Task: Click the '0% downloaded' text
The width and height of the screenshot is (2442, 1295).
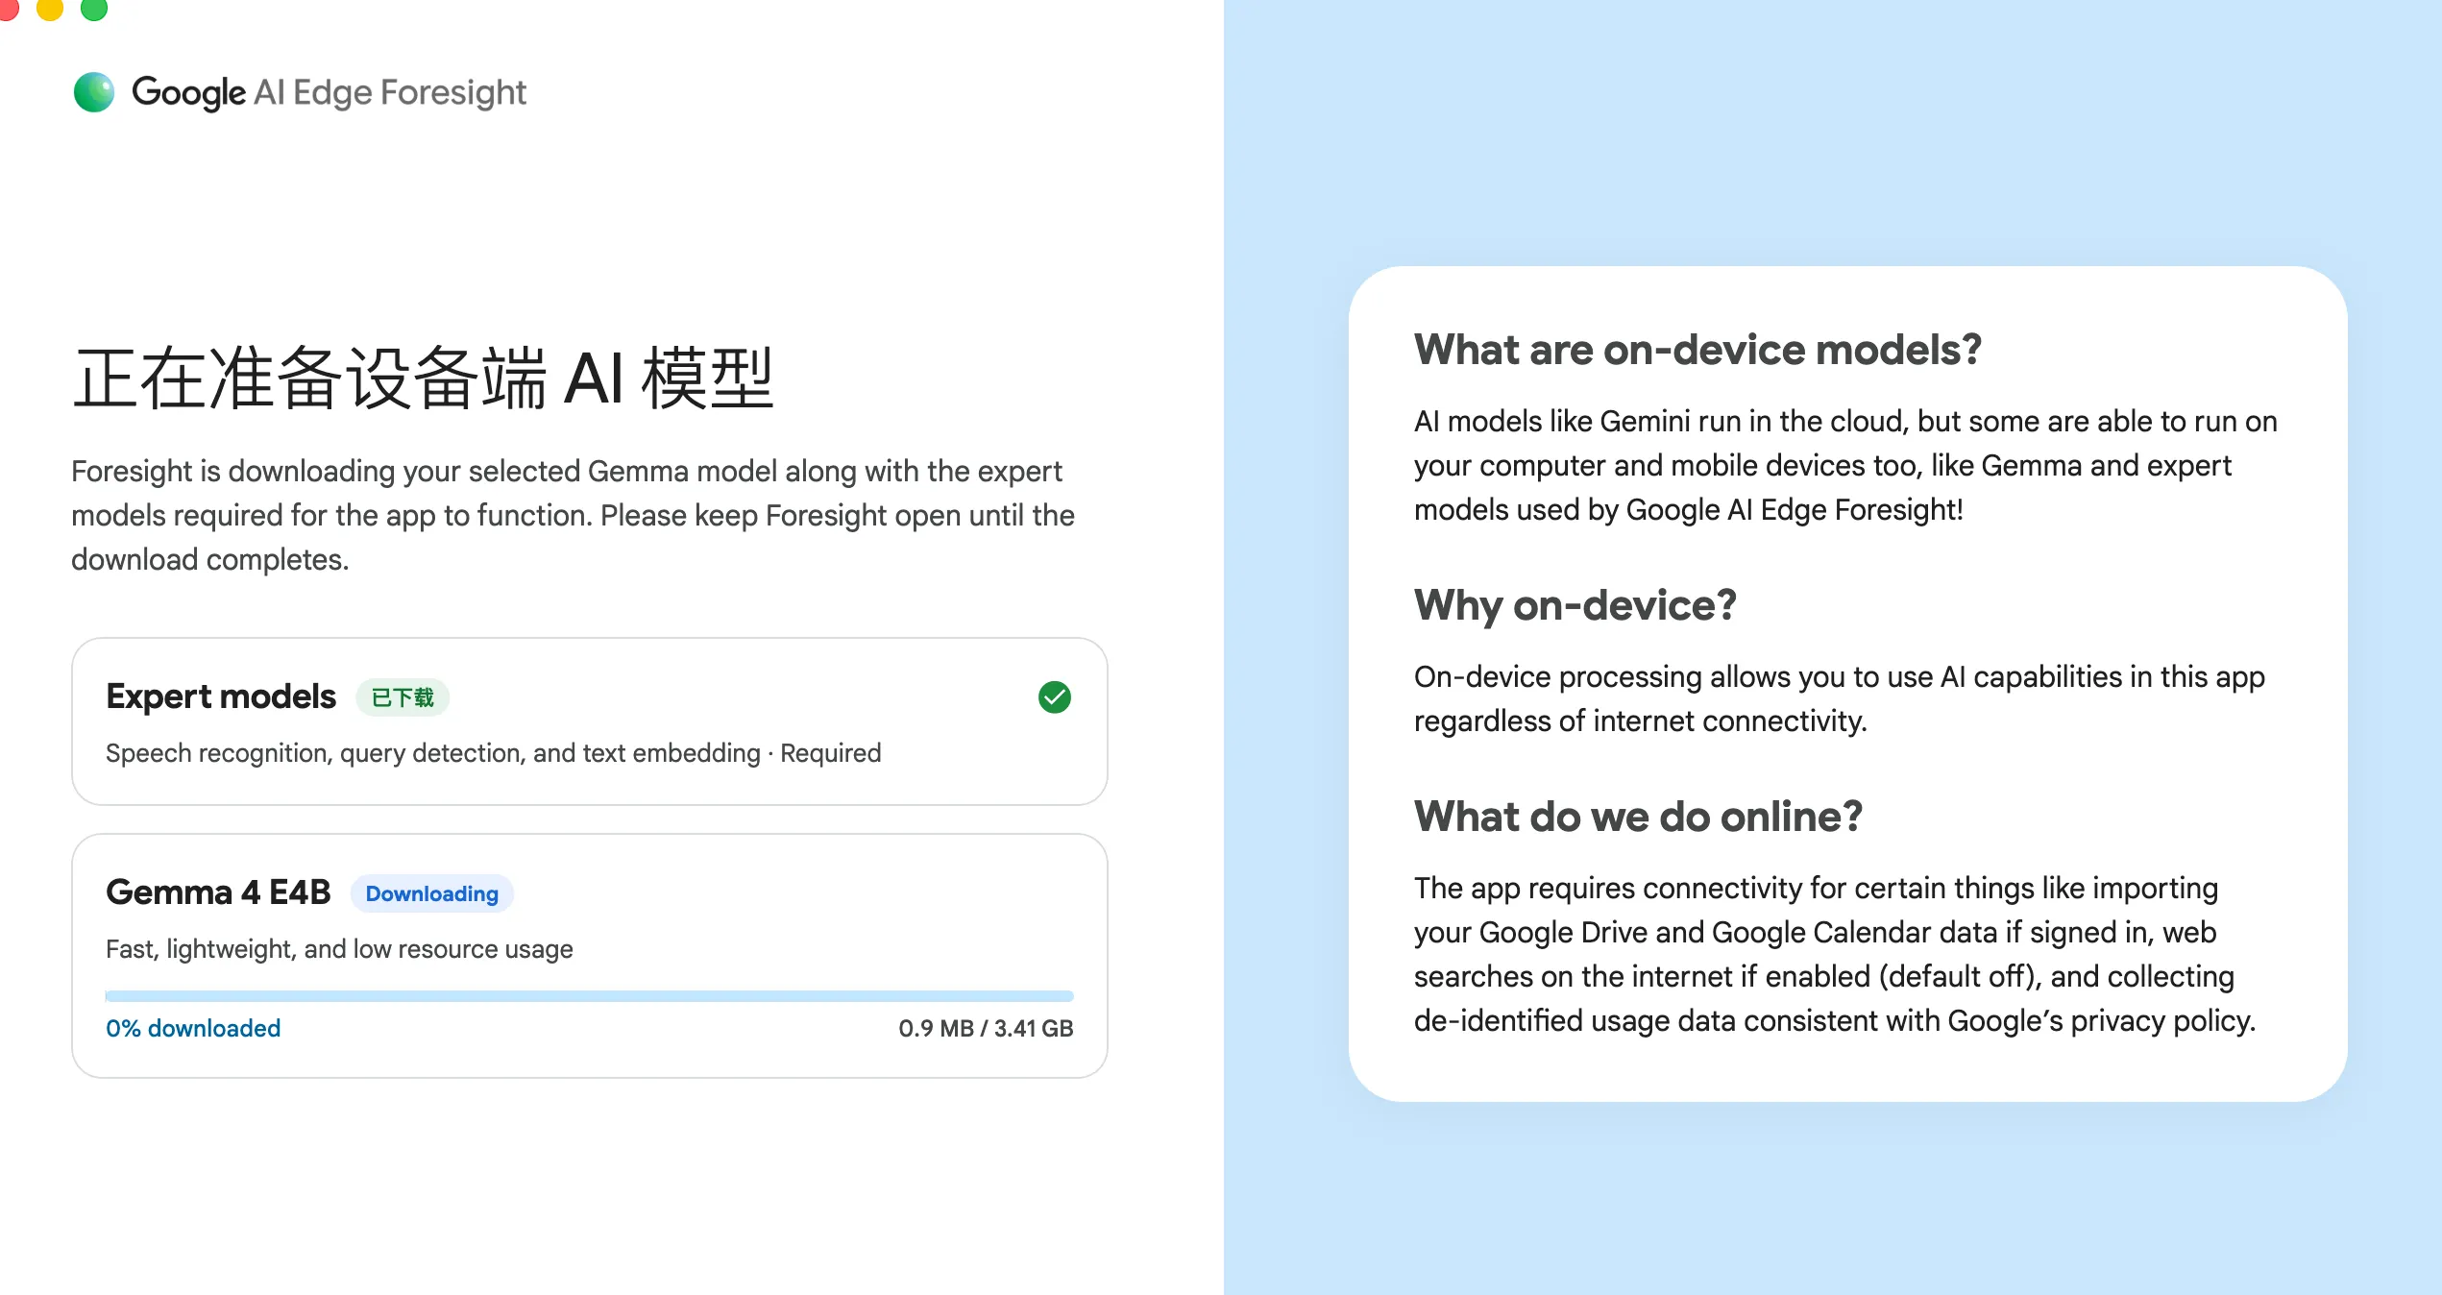Action: coord(193,1028)
